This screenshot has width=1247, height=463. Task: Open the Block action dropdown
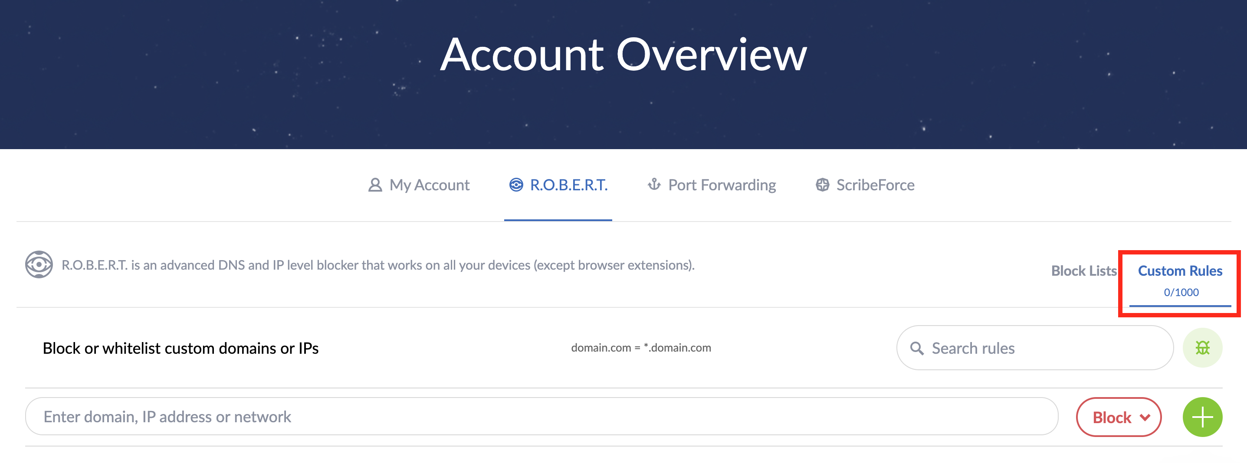click(1118, 417)
